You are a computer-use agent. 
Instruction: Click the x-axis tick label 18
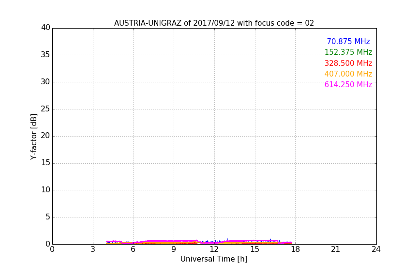(295, 249)
